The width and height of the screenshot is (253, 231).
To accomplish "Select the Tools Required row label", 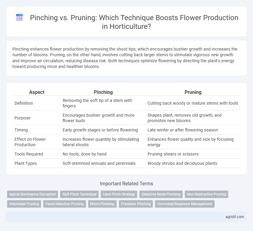I will (29, 154).
